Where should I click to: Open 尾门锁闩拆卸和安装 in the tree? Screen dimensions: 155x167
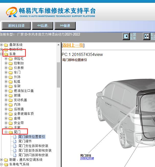click(33, 155)
